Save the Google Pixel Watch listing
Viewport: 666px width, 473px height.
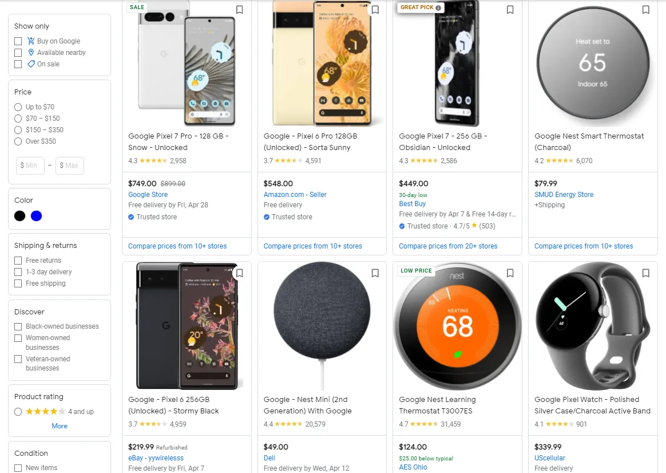point(645,273)
